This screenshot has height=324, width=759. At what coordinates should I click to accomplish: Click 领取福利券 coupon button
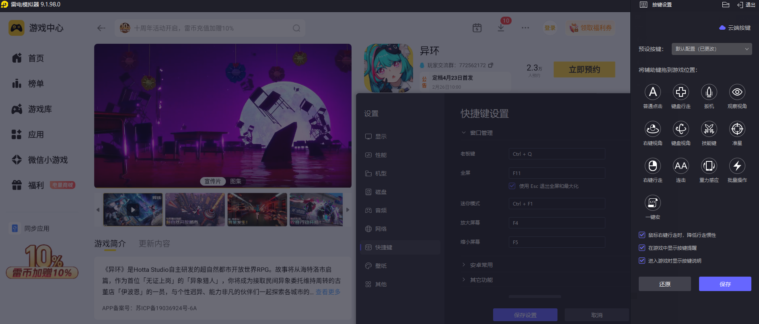click(590, 28)
